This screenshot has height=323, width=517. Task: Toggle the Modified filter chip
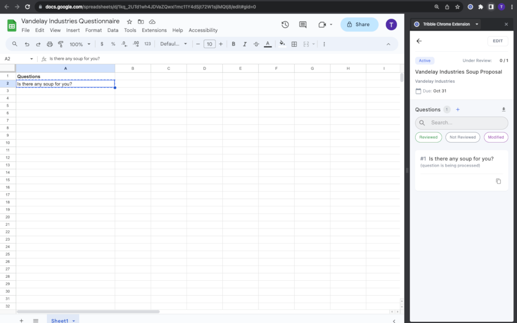(496, 137)
